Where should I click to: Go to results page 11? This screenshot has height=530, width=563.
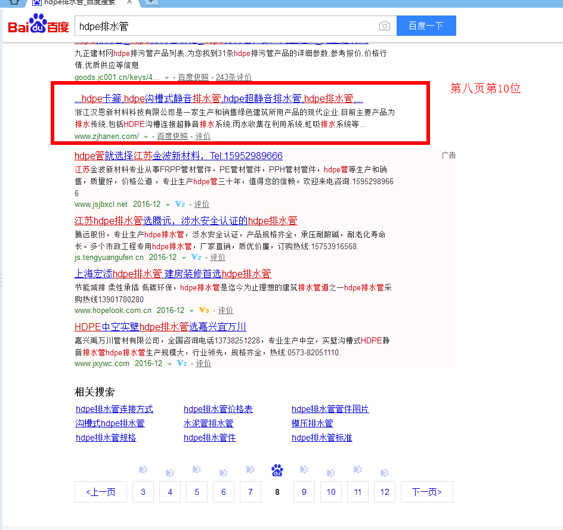(358, 492)
